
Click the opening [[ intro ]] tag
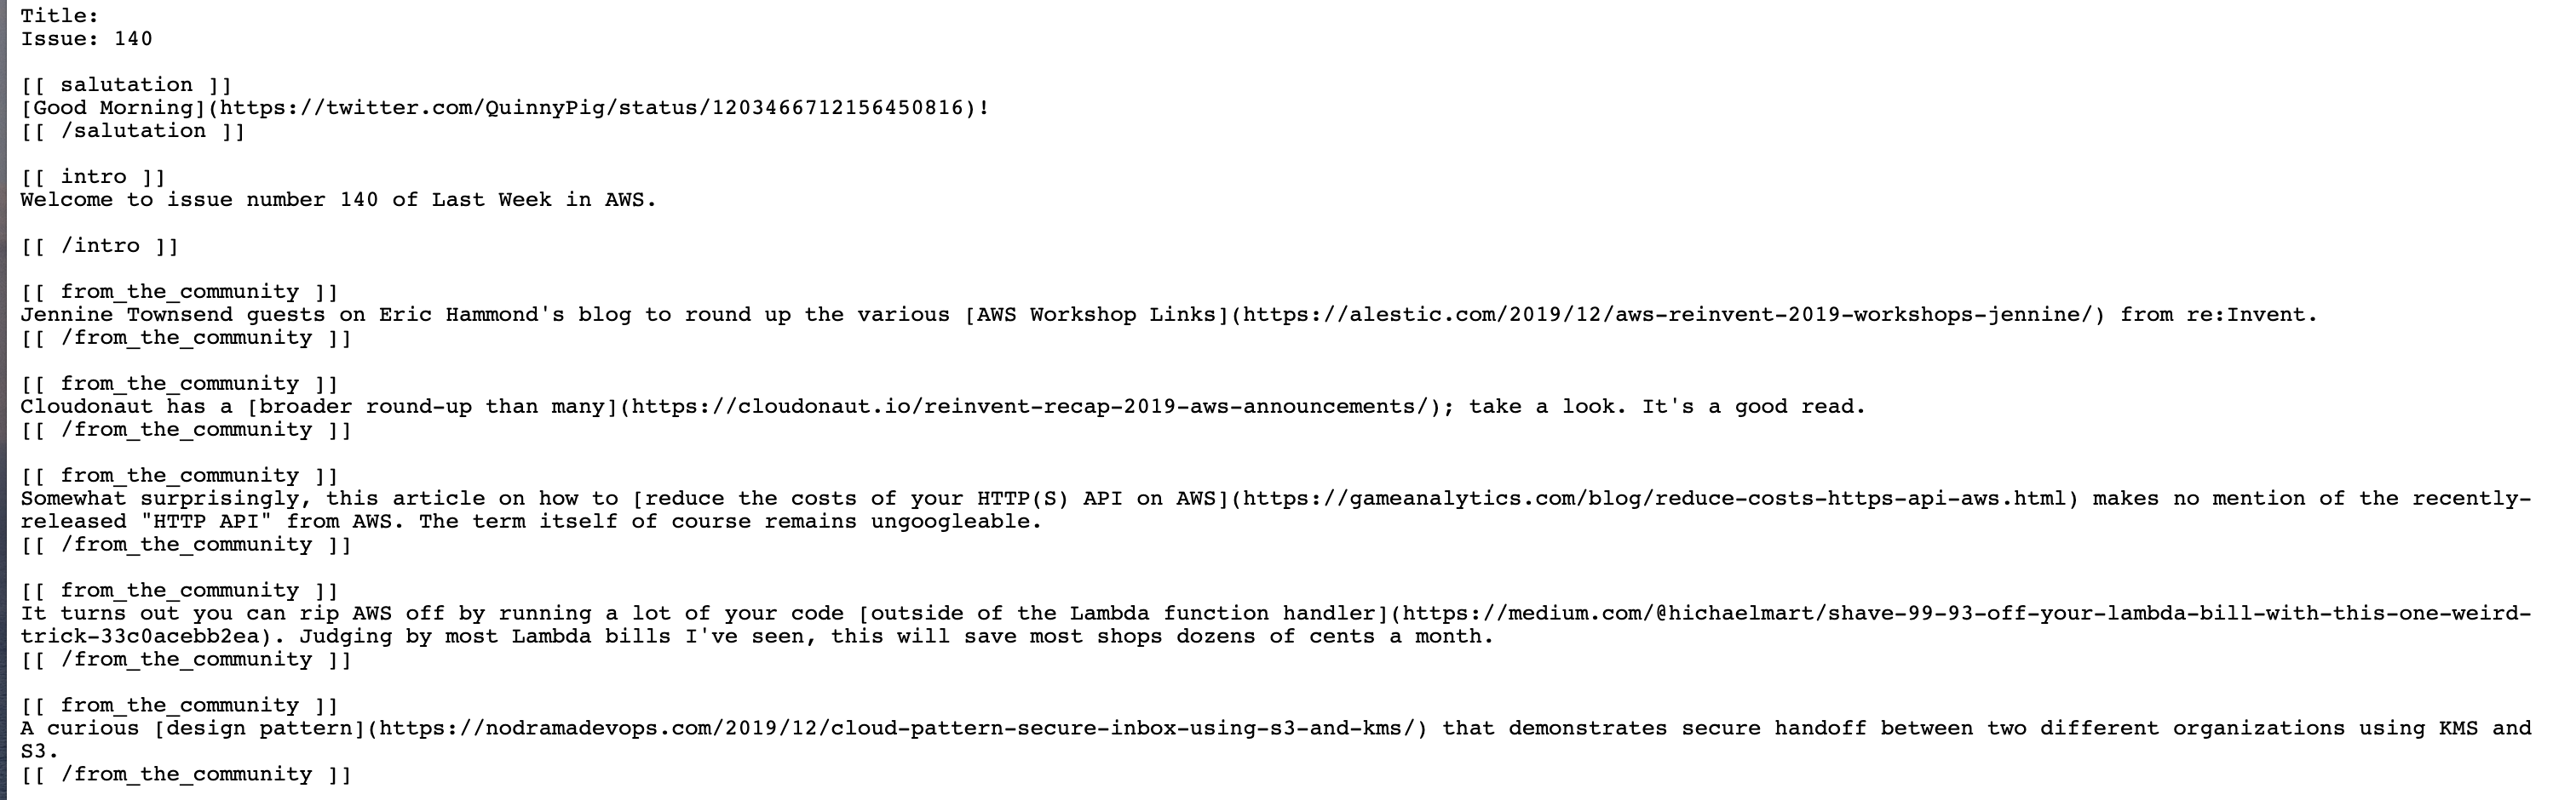93,177
